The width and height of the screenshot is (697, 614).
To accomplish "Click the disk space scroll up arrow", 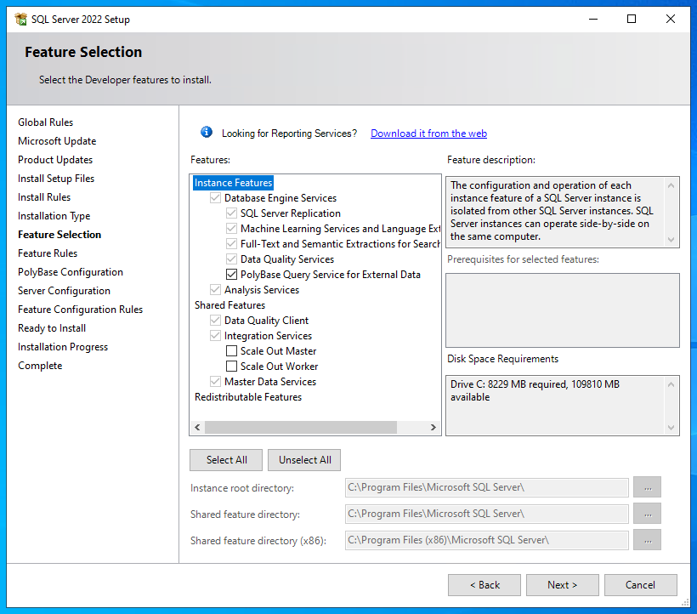I will (671, 384).
